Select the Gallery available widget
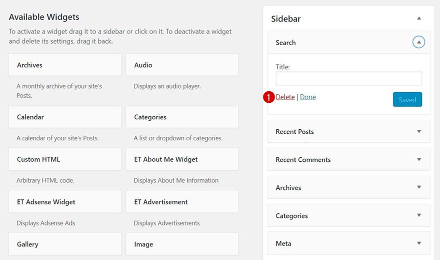The height and width of the screenshot is (260, 440). 65,244
